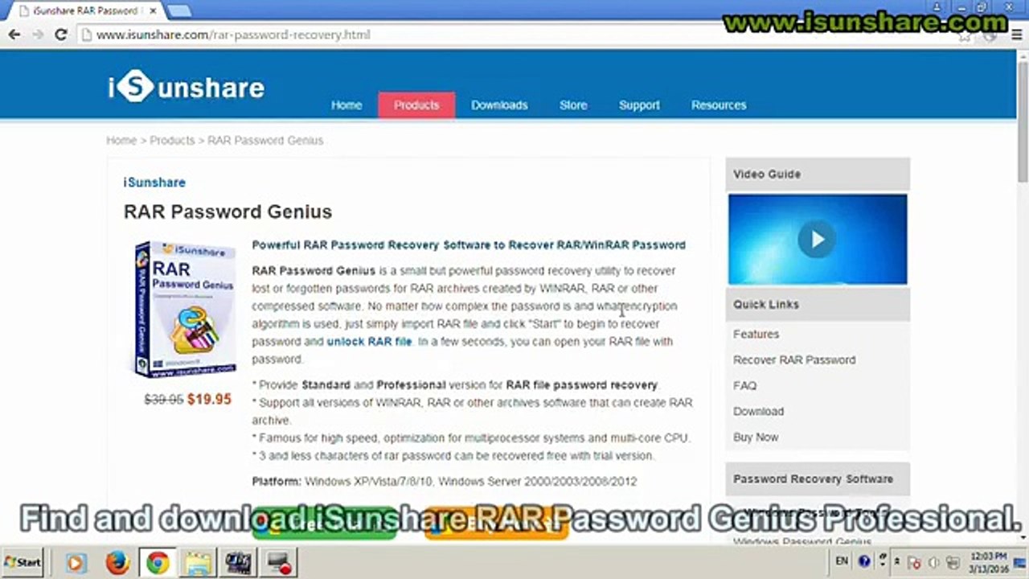Screen dimensions: 1029x579
Task: Follow the 'unlock RAR file' link
Action: click(x=369, y=342)
